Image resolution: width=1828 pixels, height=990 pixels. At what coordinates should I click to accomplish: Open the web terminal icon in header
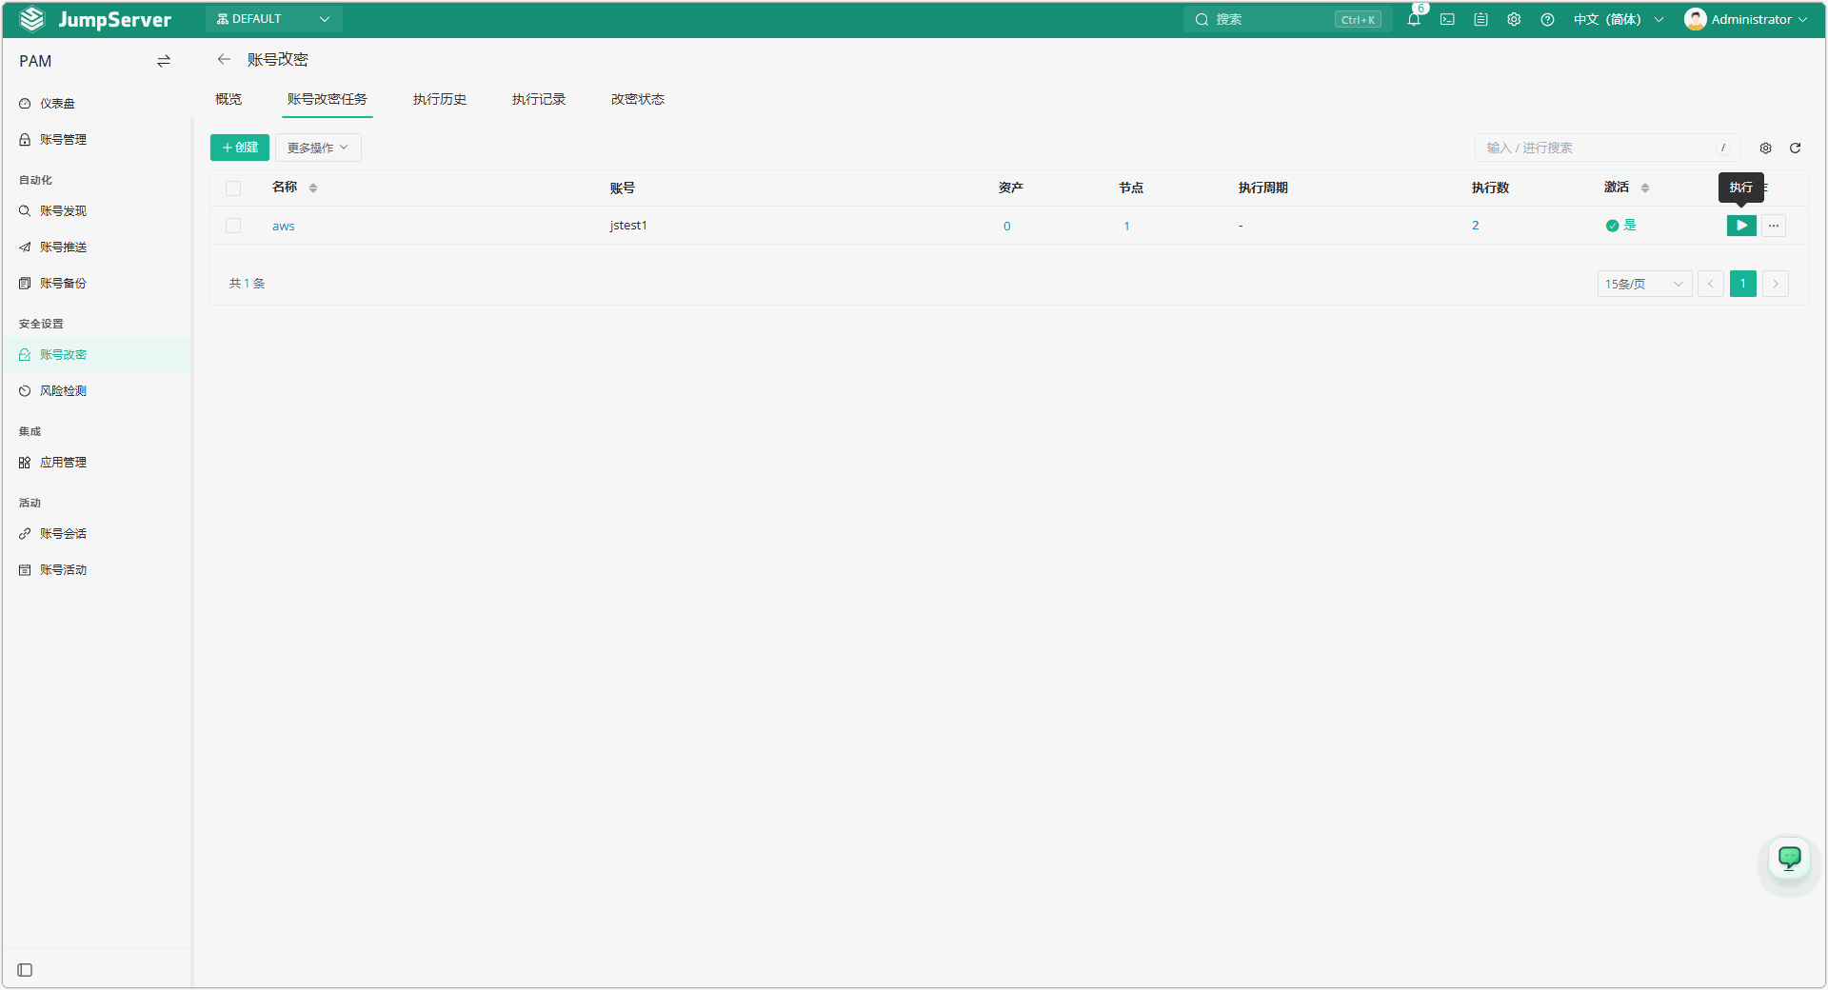click(x=1447, y=19)
